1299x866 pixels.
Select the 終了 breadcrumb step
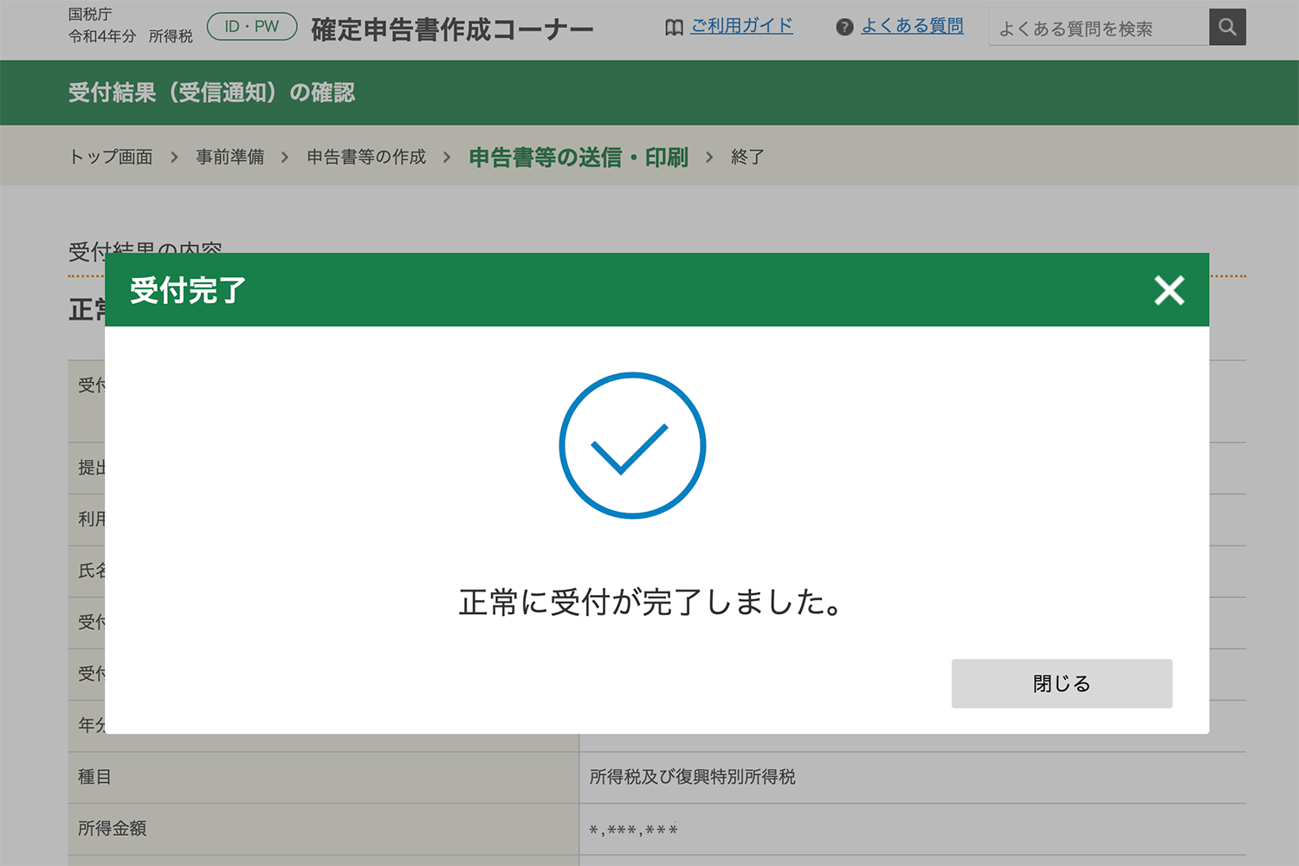(746, 157)
